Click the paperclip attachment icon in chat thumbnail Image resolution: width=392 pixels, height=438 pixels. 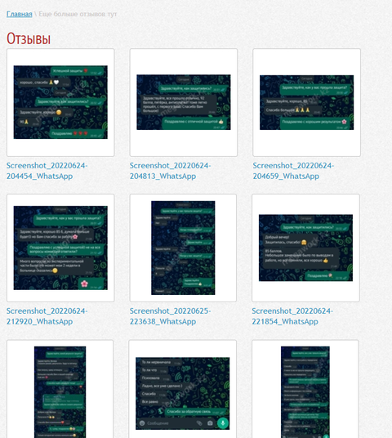click(x=199, y=423)
